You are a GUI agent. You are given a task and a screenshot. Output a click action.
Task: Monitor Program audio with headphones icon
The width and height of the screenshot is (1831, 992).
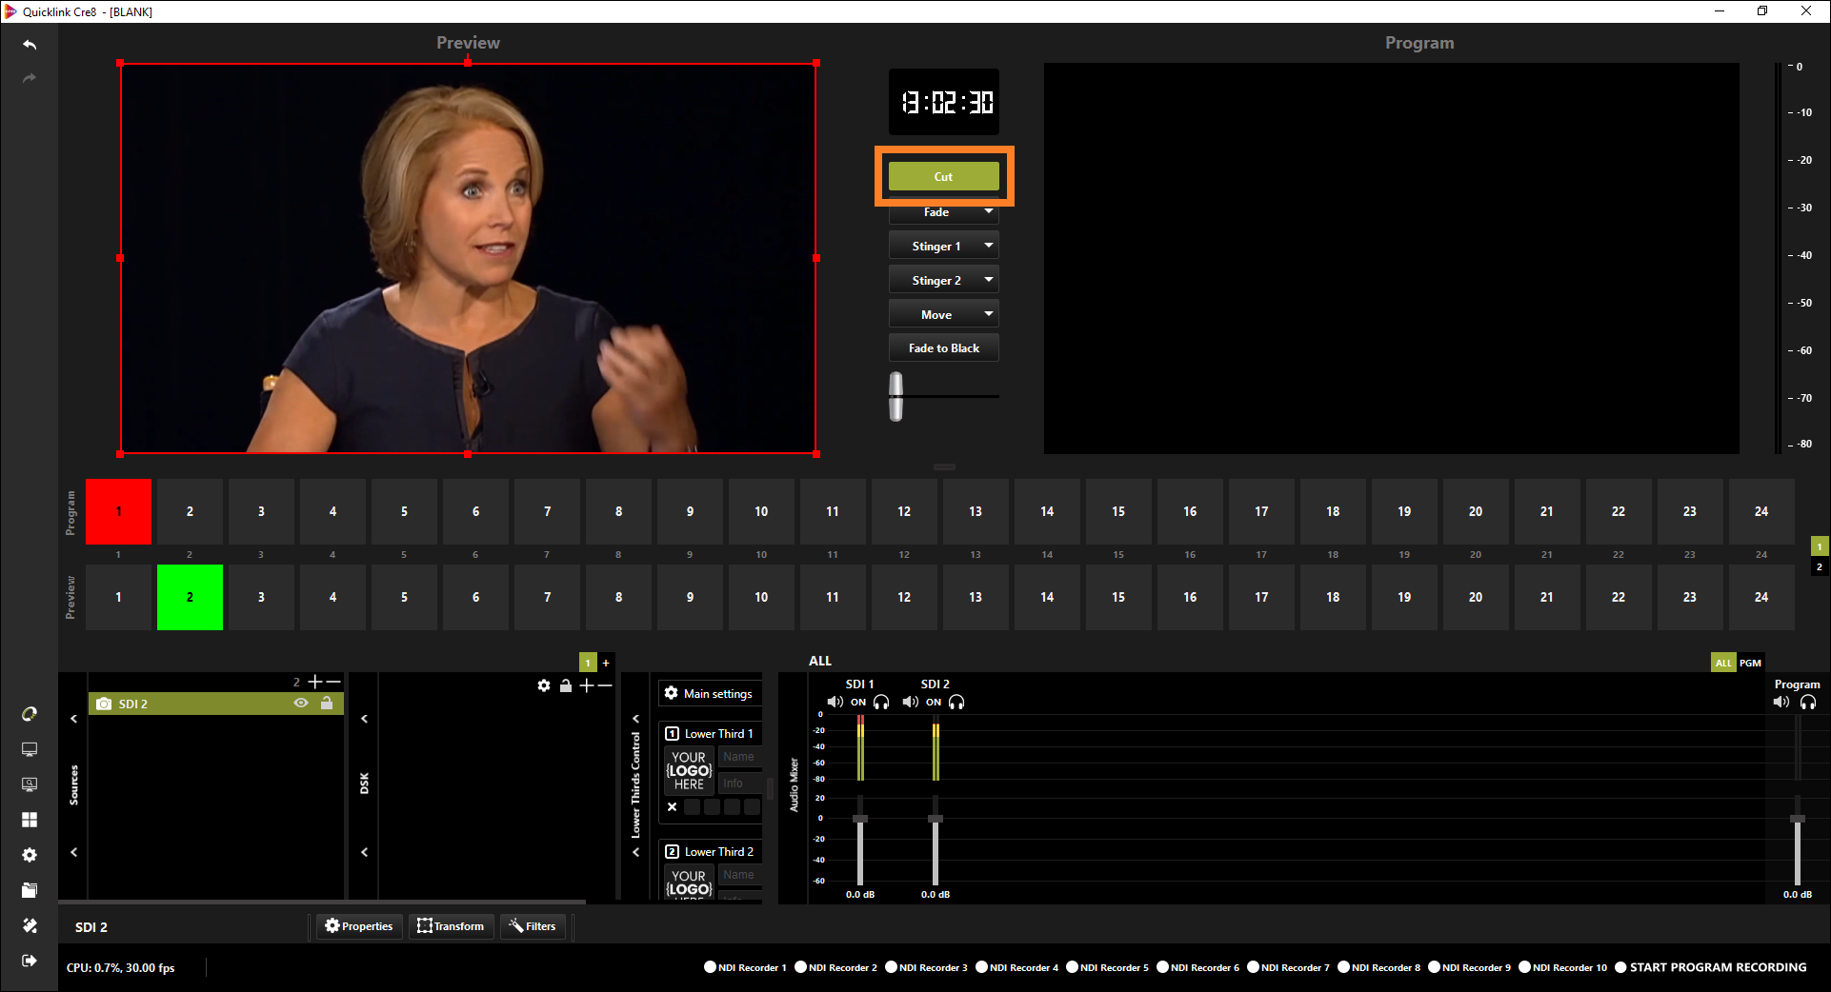tap(1808, 702)
